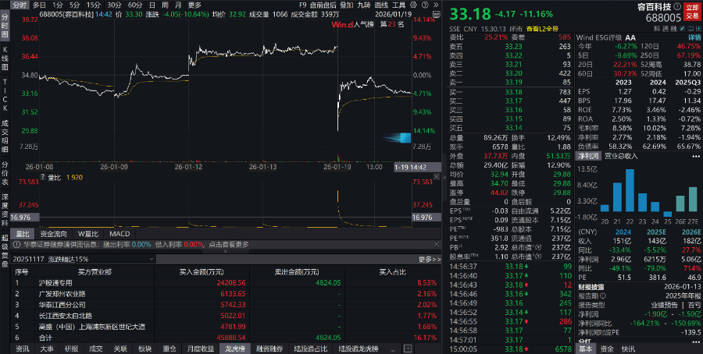Click the info icon next to 总市值①
703x354 pixels.
click(x=538, y=247)
